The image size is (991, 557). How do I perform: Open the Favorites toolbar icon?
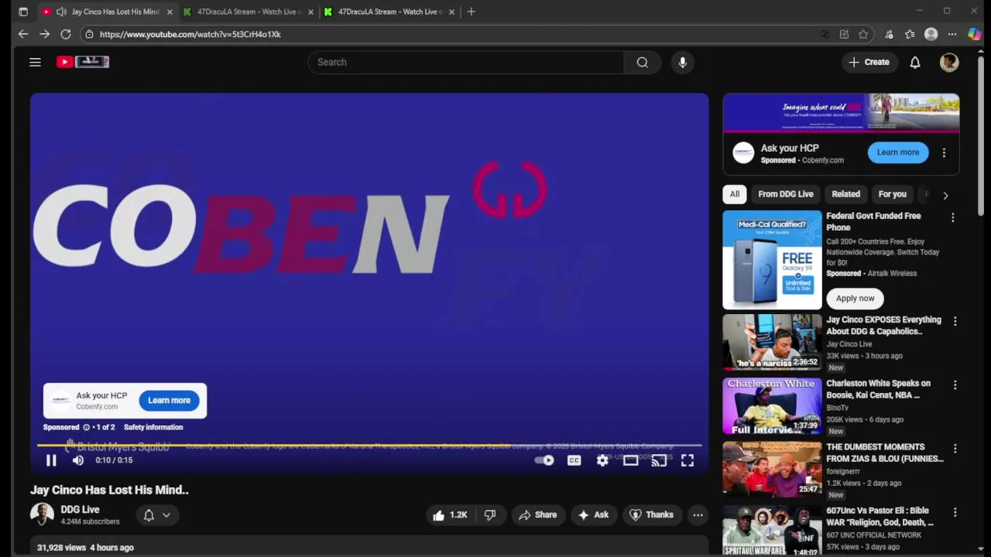click(910, 34)
